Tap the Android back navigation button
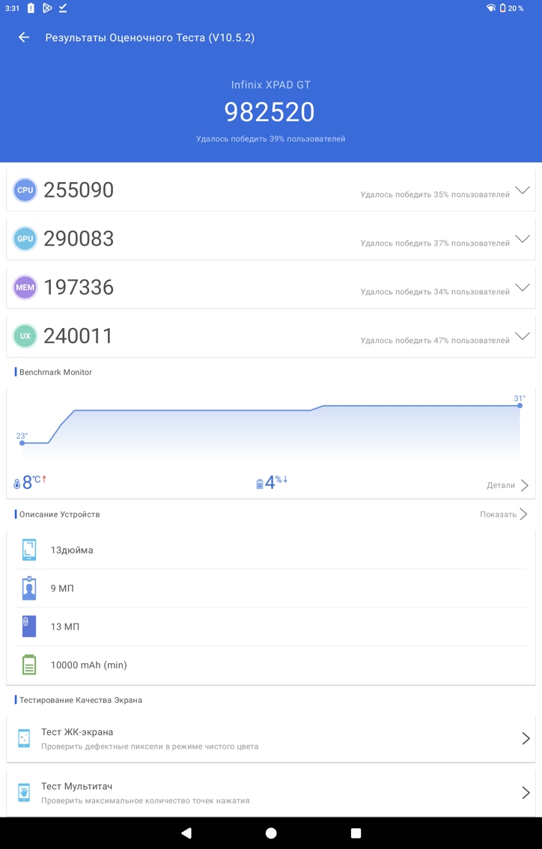The height and width of the screenshot is (849, 542). (186, 833)
